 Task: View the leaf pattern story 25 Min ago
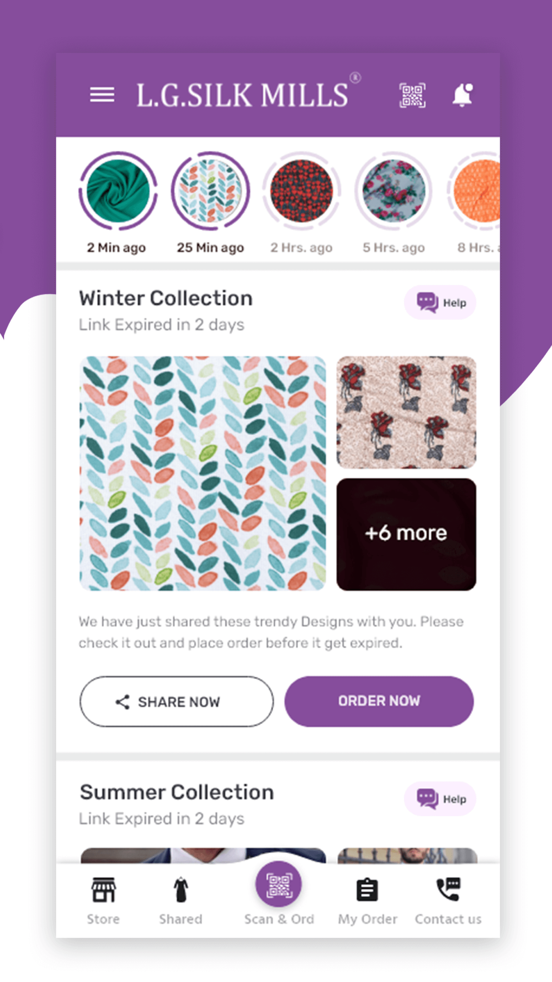pyautogui.click(x=210, y=191)
